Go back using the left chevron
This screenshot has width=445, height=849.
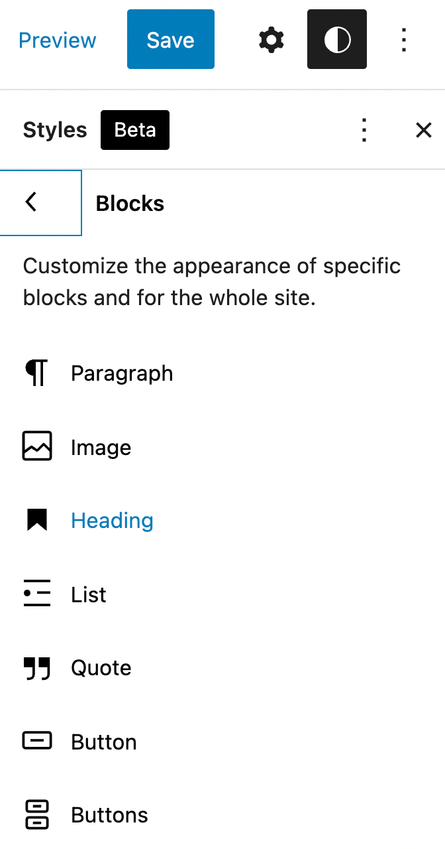pyautogui.click(x=31, y=202)
